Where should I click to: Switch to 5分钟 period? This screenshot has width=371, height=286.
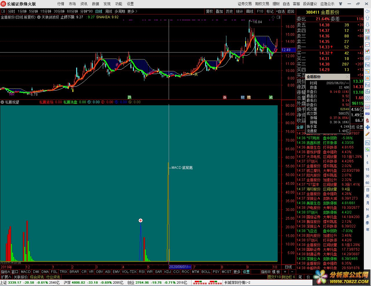pyautogui.click(x=33, y=11)
